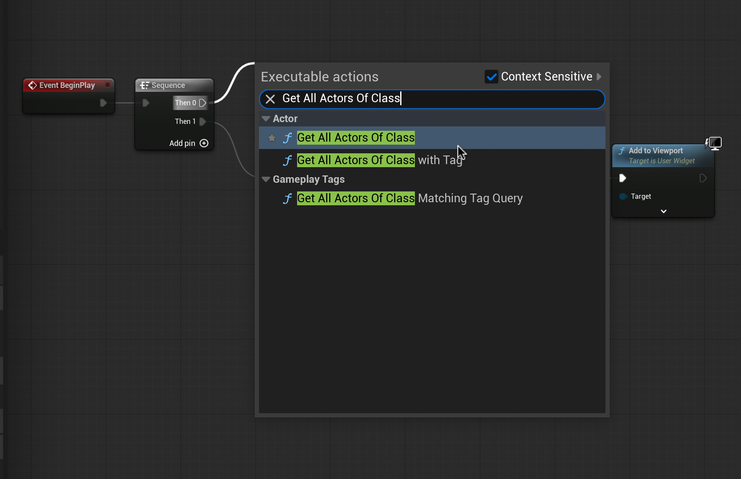741x479 pixels.
Task: Open the Context Sensitive options arrow
Action: click(599, 77)
